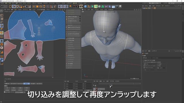
Task: Toggle the X axis lock icon
Action: [60, 7]
